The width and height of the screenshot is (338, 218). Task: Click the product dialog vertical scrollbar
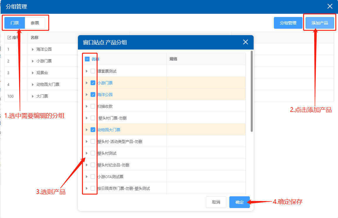pos(252,91)
